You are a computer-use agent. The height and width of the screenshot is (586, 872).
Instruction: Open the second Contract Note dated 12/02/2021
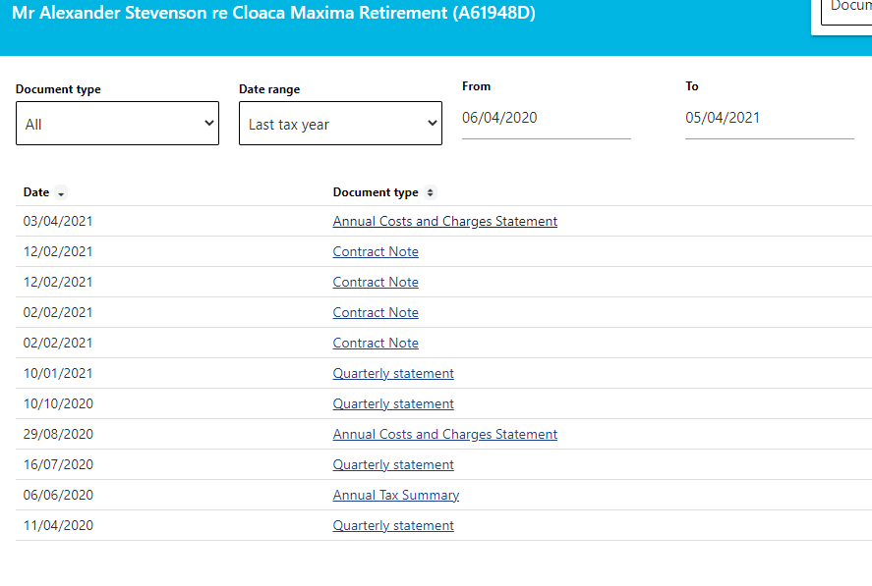pos(376,282)
